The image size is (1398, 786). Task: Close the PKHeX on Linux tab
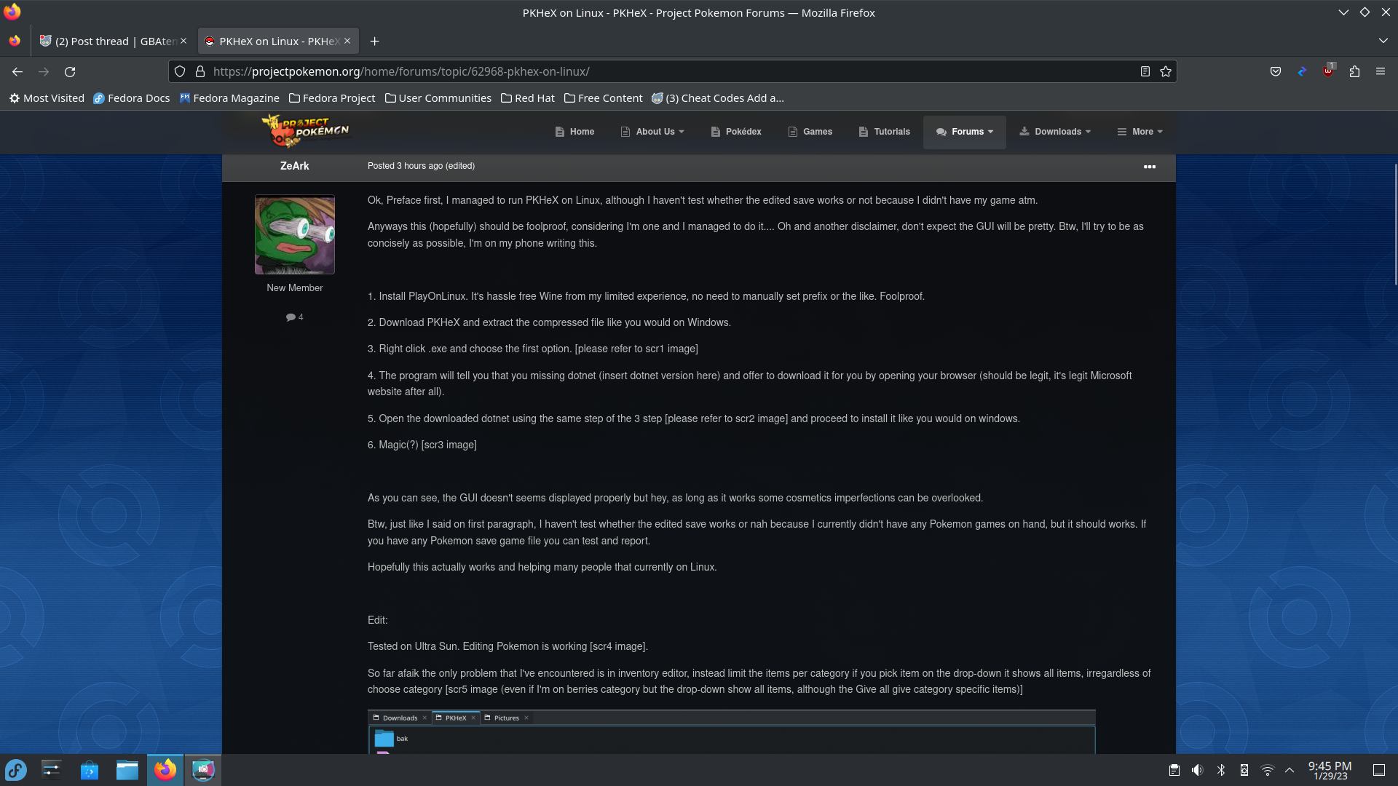(x=347, y=41)
